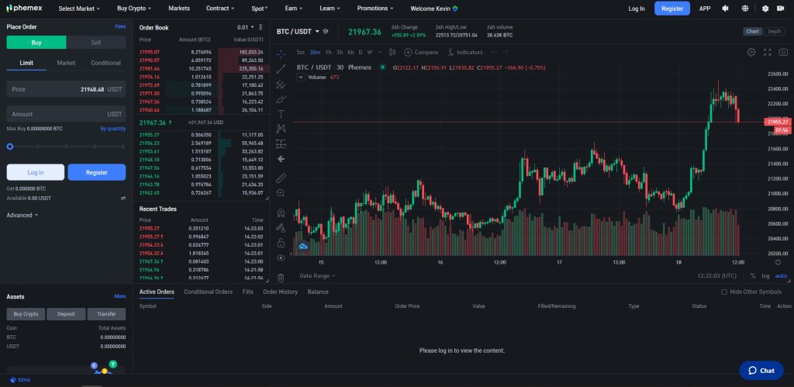794x387 pixels.
Task: Open the Chat support button
Action: 761,371
